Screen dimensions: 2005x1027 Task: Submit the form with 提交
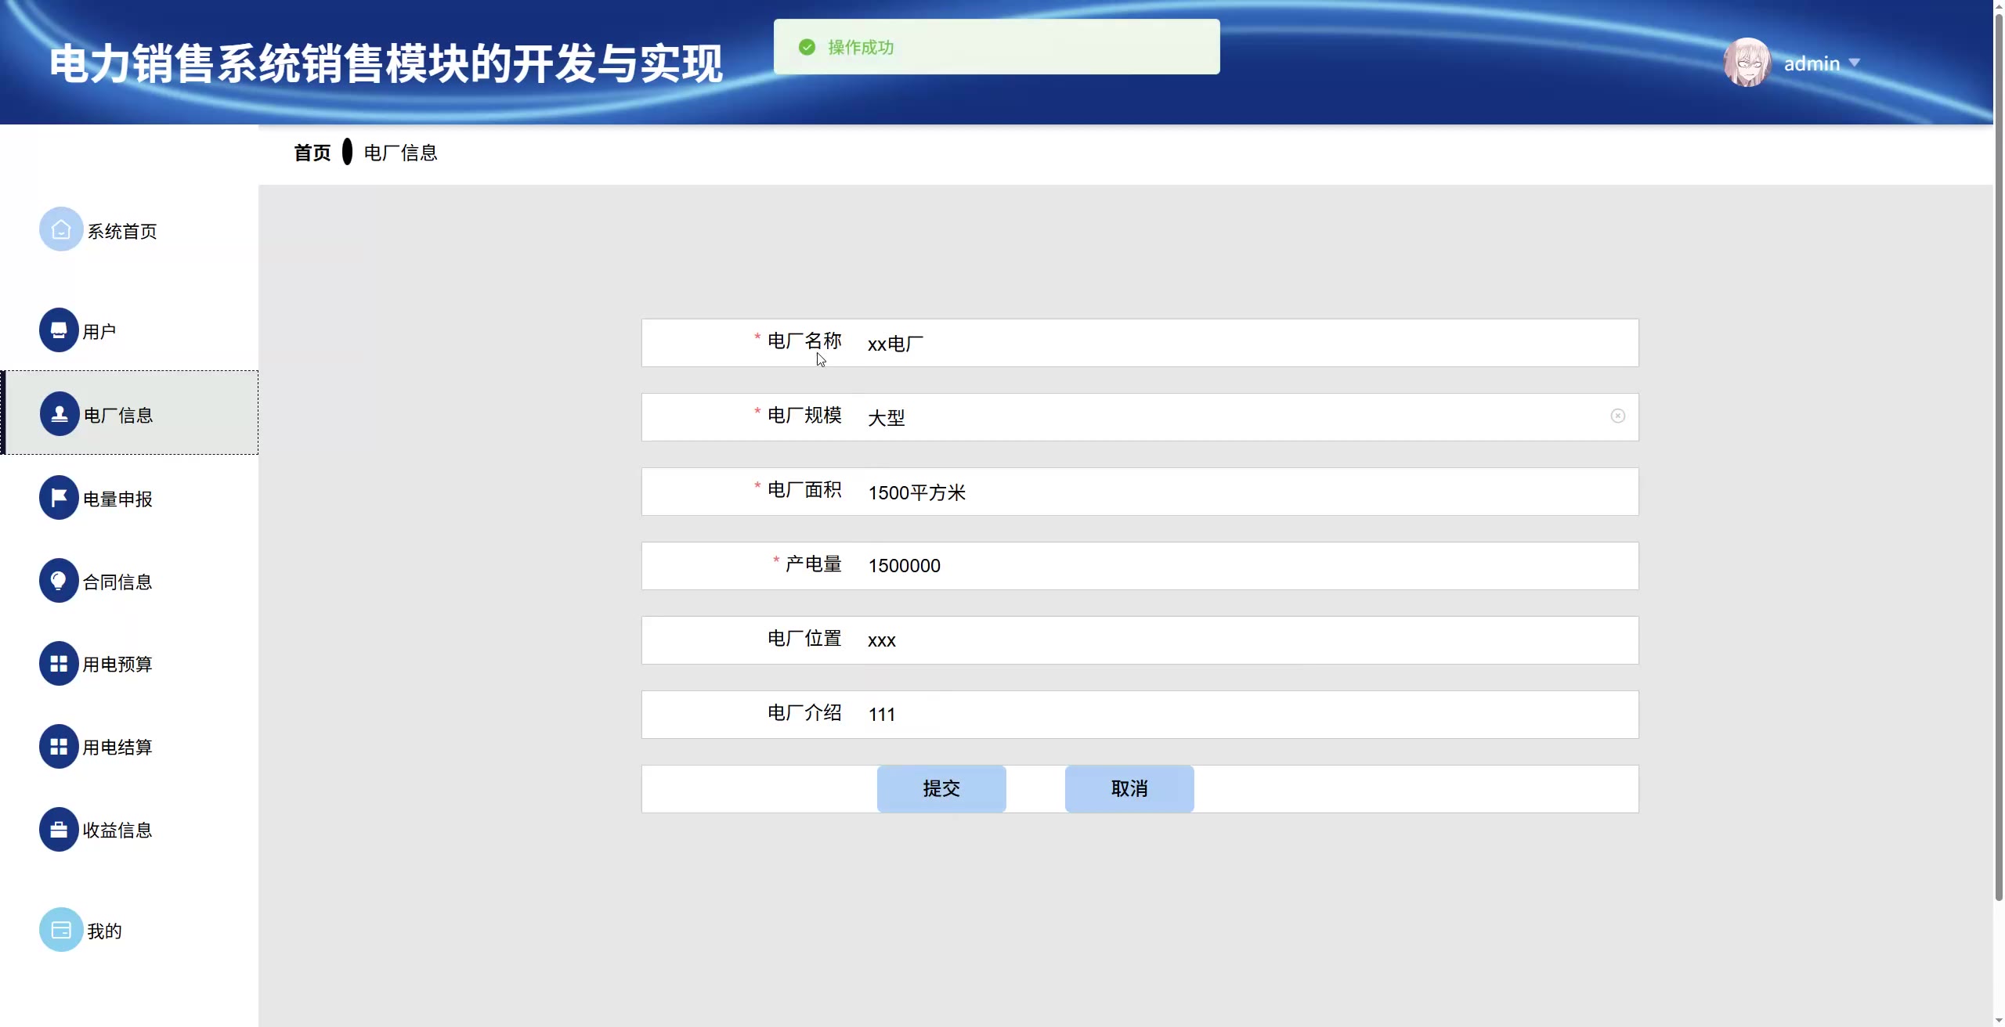coord(941,789)
